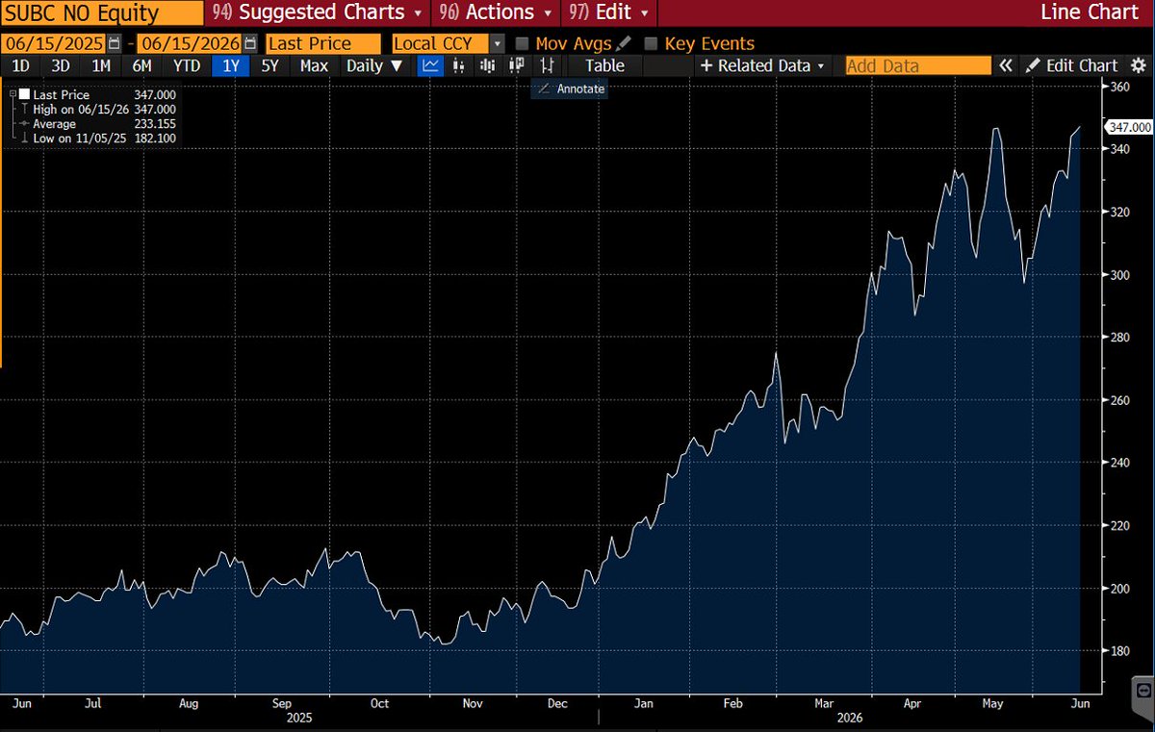Click the Annotate tool
Viewport: 1155px width, 732px height.
click(570, 88)
